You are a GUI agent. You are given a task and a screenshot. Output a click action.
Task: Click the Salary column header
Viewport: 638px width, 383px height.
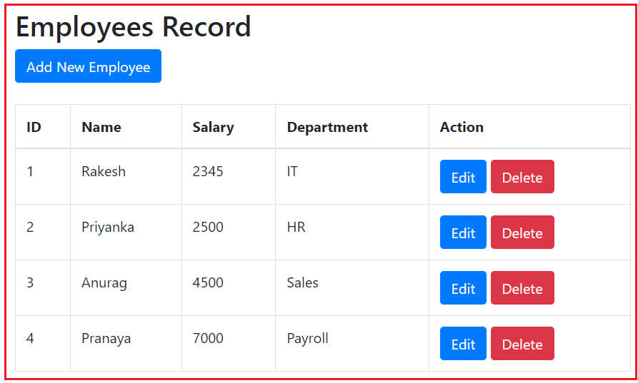(x=213, y=127)
